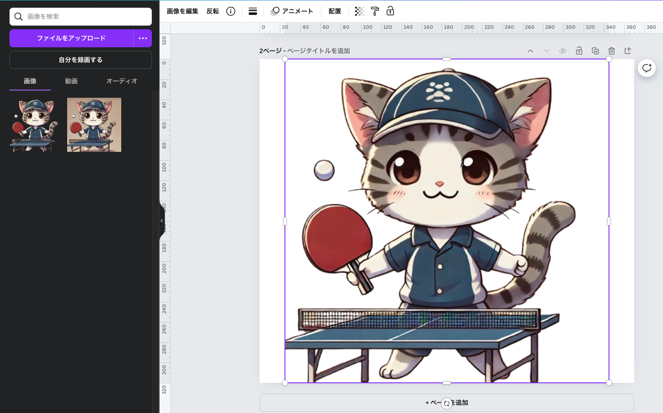Select the copy style paint roller icon
The width and height of the screenshot is (663, 413).
coord(375,11)
